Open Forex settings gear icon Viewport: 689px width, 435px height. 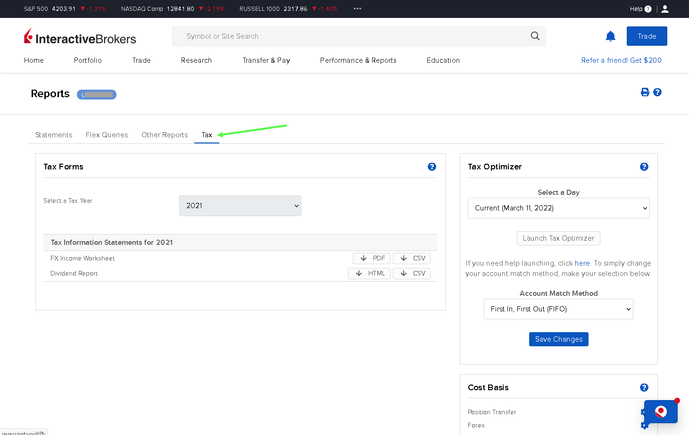click(x=645, y=426)
